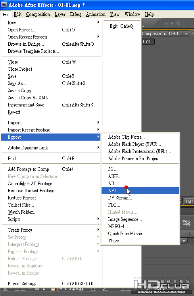Image resolution: width=194 pixels, height=296 pixels.
Task: Click the crossed-out axis mode icon in the toolbar
Action: tap(179, 23)
